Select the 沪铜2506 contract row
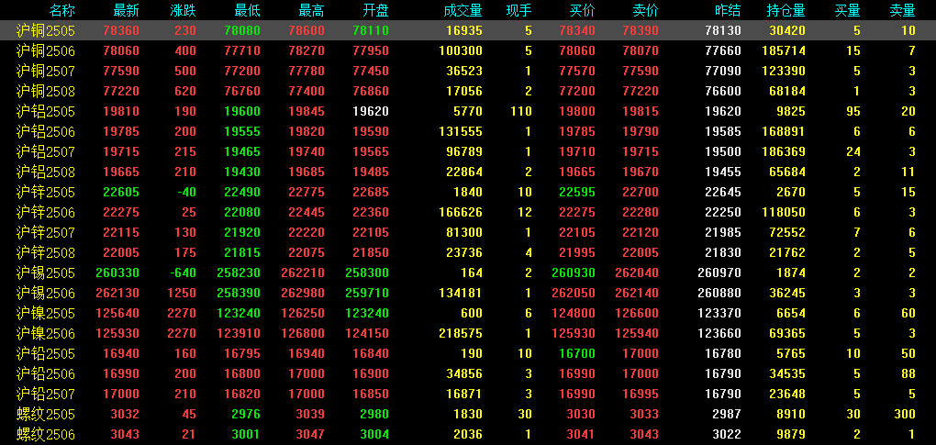 click(x=468, y=50)
